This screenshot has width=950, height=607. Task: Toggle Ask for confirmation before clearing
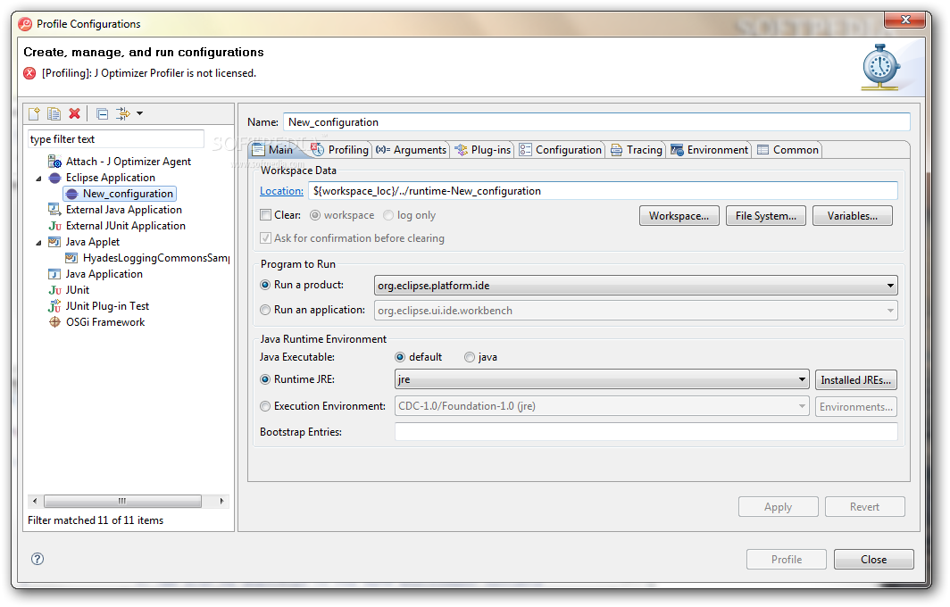[265, 238]
